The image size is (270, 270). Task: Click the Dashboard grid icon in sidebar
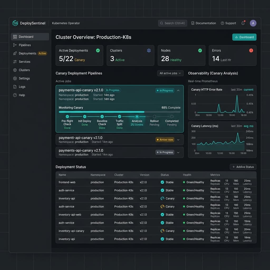click(x=15, y=37)
